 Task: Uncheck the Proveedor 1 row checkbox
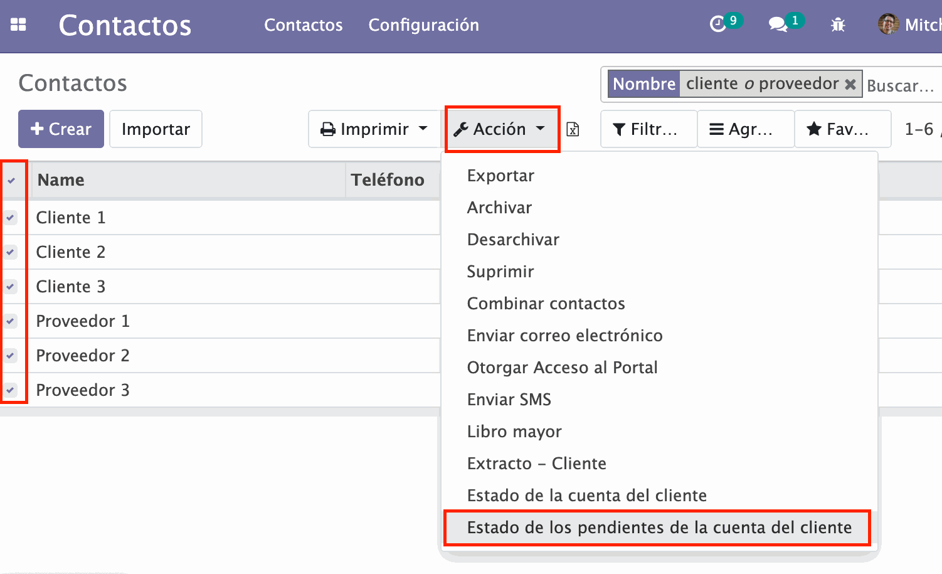click(x=11, y=321)
